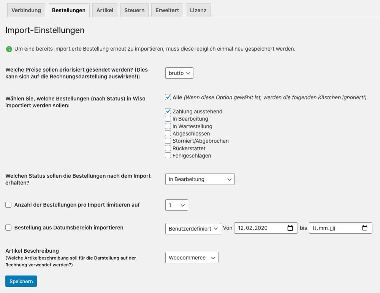Image resolution: width=380 pixels, height=293 pixels.
Task: Tick the Rückerstattet checkbox
Action: [168, 148]
